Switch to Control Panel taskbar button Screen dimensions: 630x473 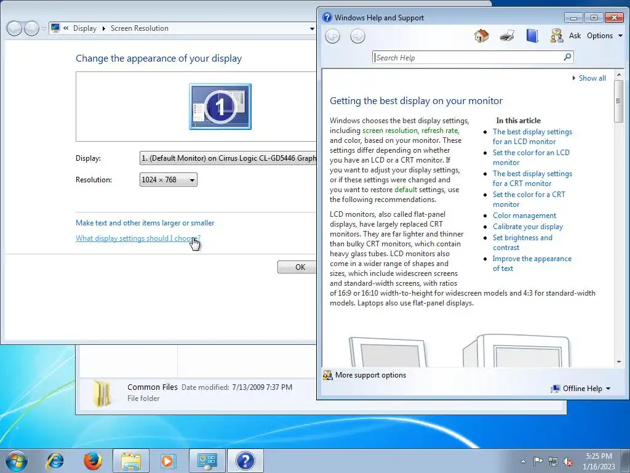[x=207, y=461]
